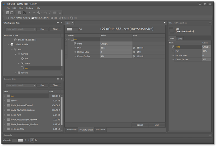Click the sox breadcrumb item
This screenshot has height=147, width=217.
point(73,18)
